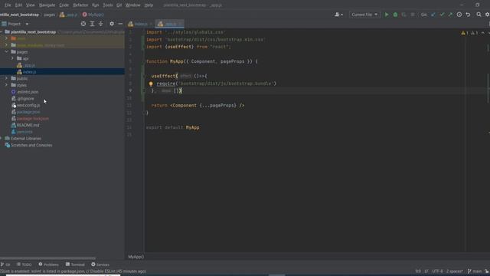This screenshot has height=276, width=490.
Task: Select .eslintrc.json file in tree
Action: (24, 92)
